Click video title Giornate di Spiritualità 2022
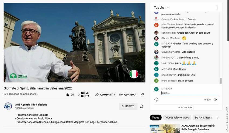 point(38,88)
